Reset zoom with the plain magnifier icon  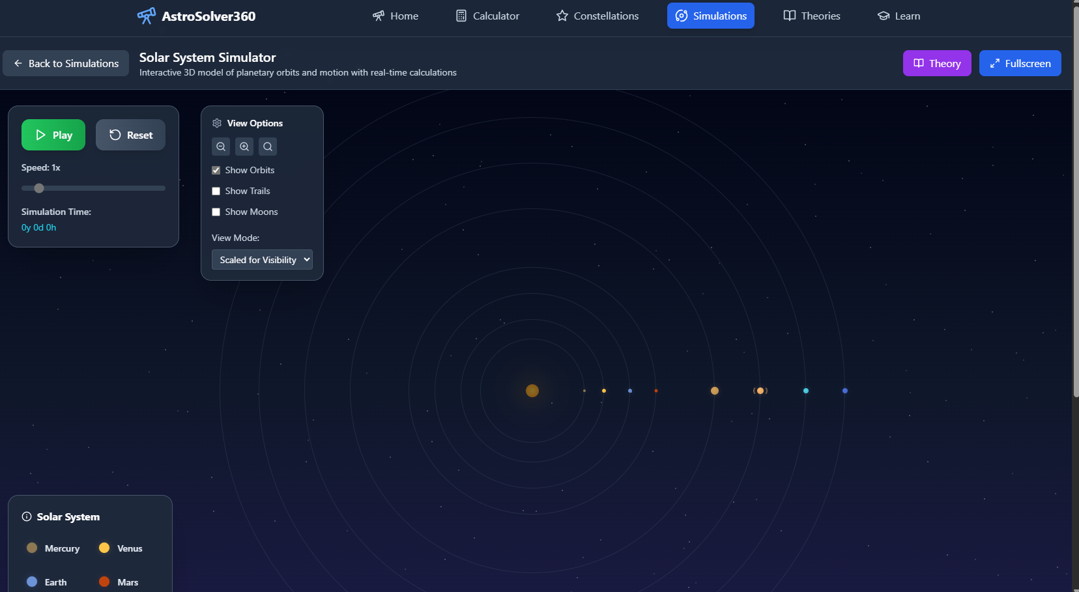(268, 147)
